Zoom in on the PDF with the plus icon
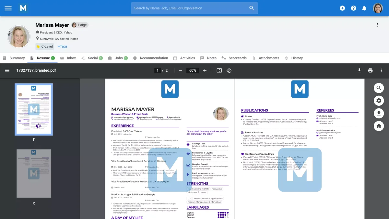Viewport: 389px width, 219px height. point(205,70)
